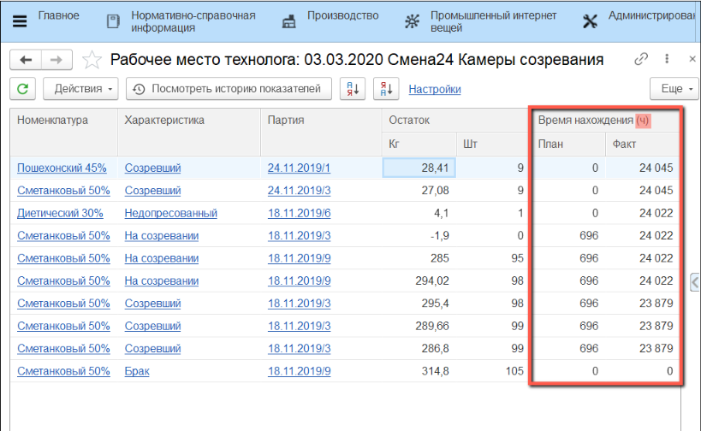Viewport: 701px width, 431px height.
Task: Open the Настройки link
Action: click(435, 89)
